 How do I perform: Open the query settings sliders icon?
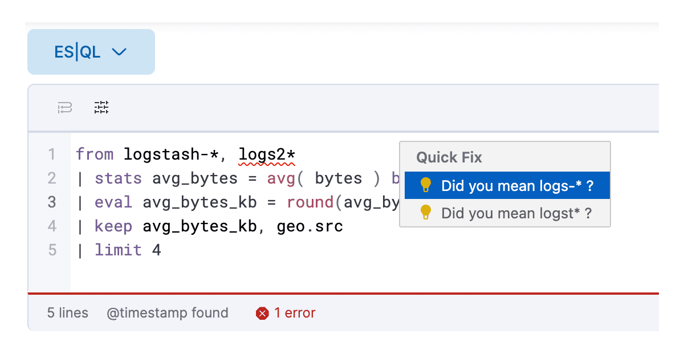pos(101,107)
